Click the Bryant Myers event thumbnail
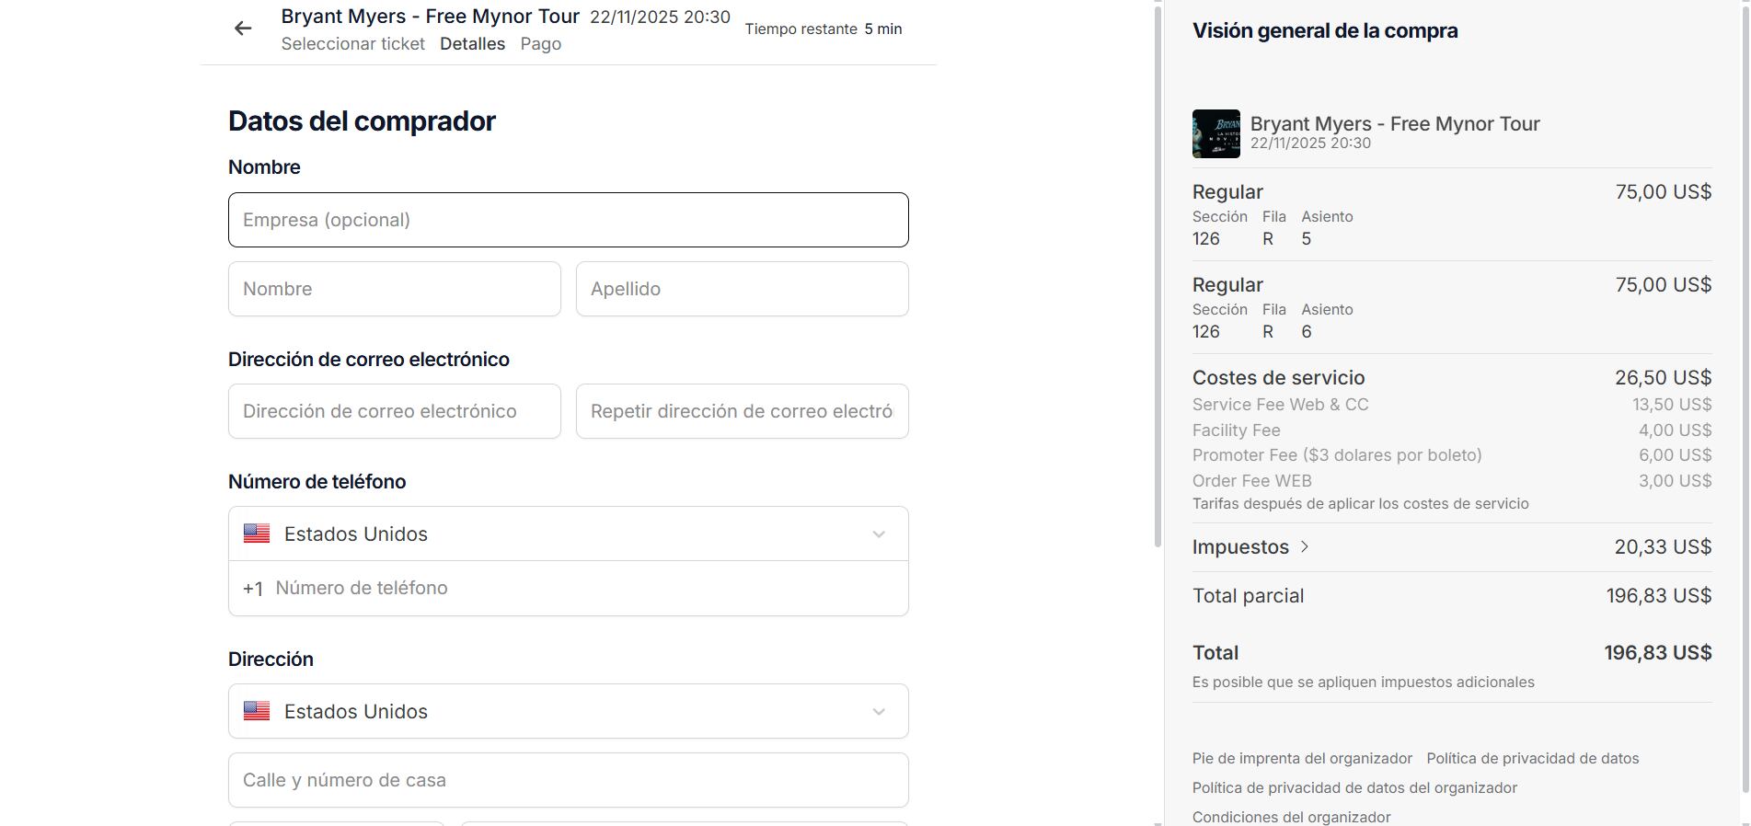The width and height of the screenshot is (1751, 826). click(x=1215, y=134)
